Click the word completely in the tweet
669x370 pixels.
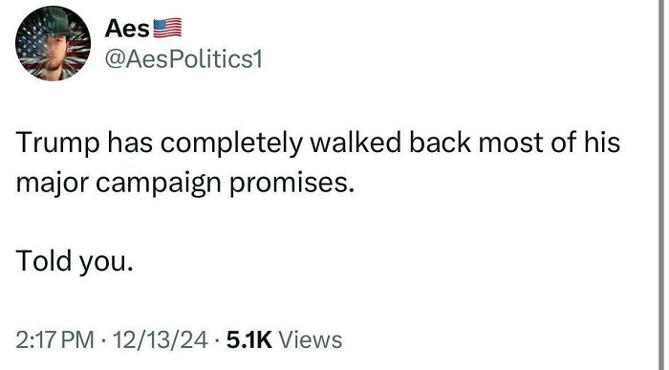[231, 143]
